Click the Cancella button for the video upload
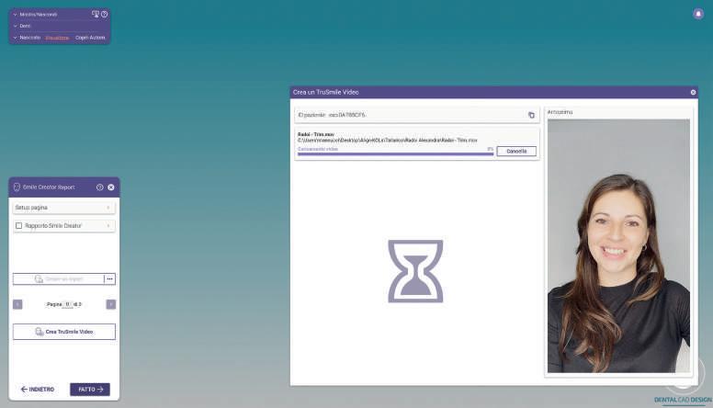The height and width of the screenshot is (408, 713). point(516,151)
